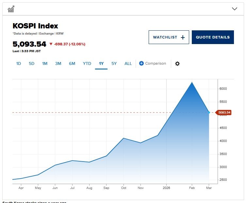Screen dimensions: 247x203
Task: Show the 6M chart range
Action: pyautogui.click(x=72, y=64)
